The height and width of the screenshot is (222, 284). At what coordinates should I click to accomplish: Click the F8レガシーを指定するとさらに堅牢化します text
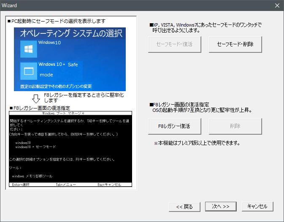84,98
